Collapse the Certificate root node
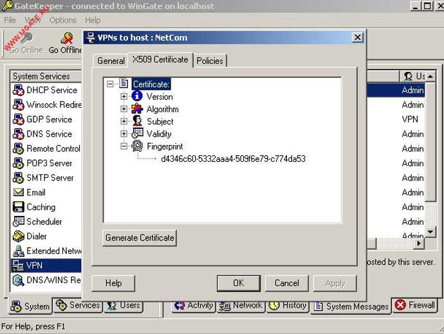The height and width of the screenshot is (334, 444). coord(110,84)
